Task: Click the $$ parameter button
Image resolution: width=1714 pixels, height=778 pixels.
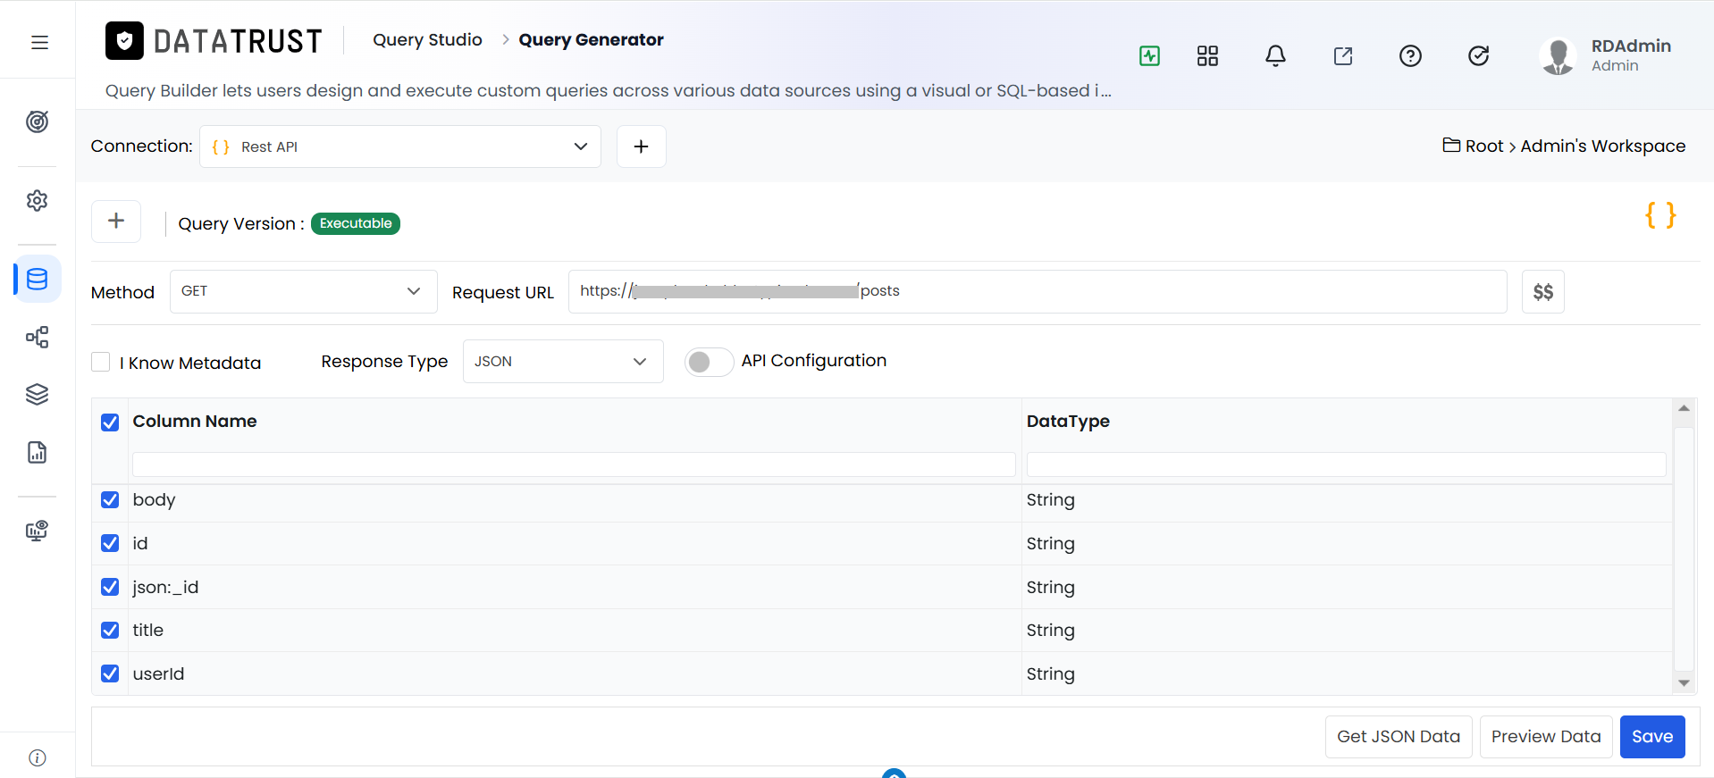Action: click(1543, 292)
